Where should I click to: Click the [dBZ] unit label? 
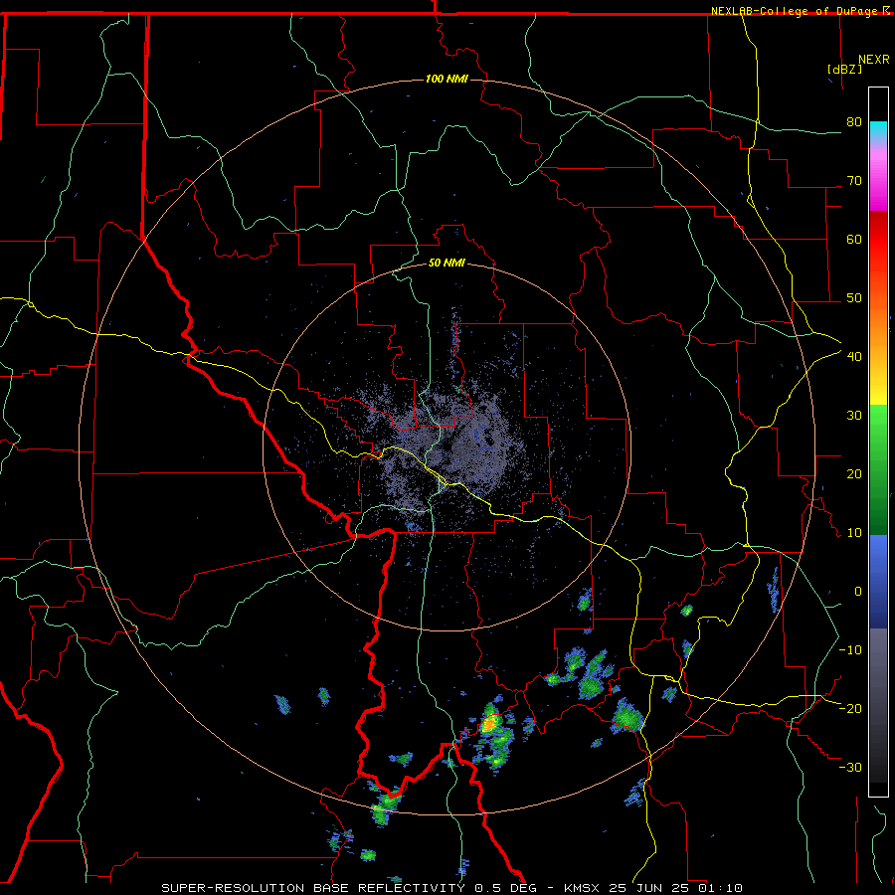click(x=844, y=69)
